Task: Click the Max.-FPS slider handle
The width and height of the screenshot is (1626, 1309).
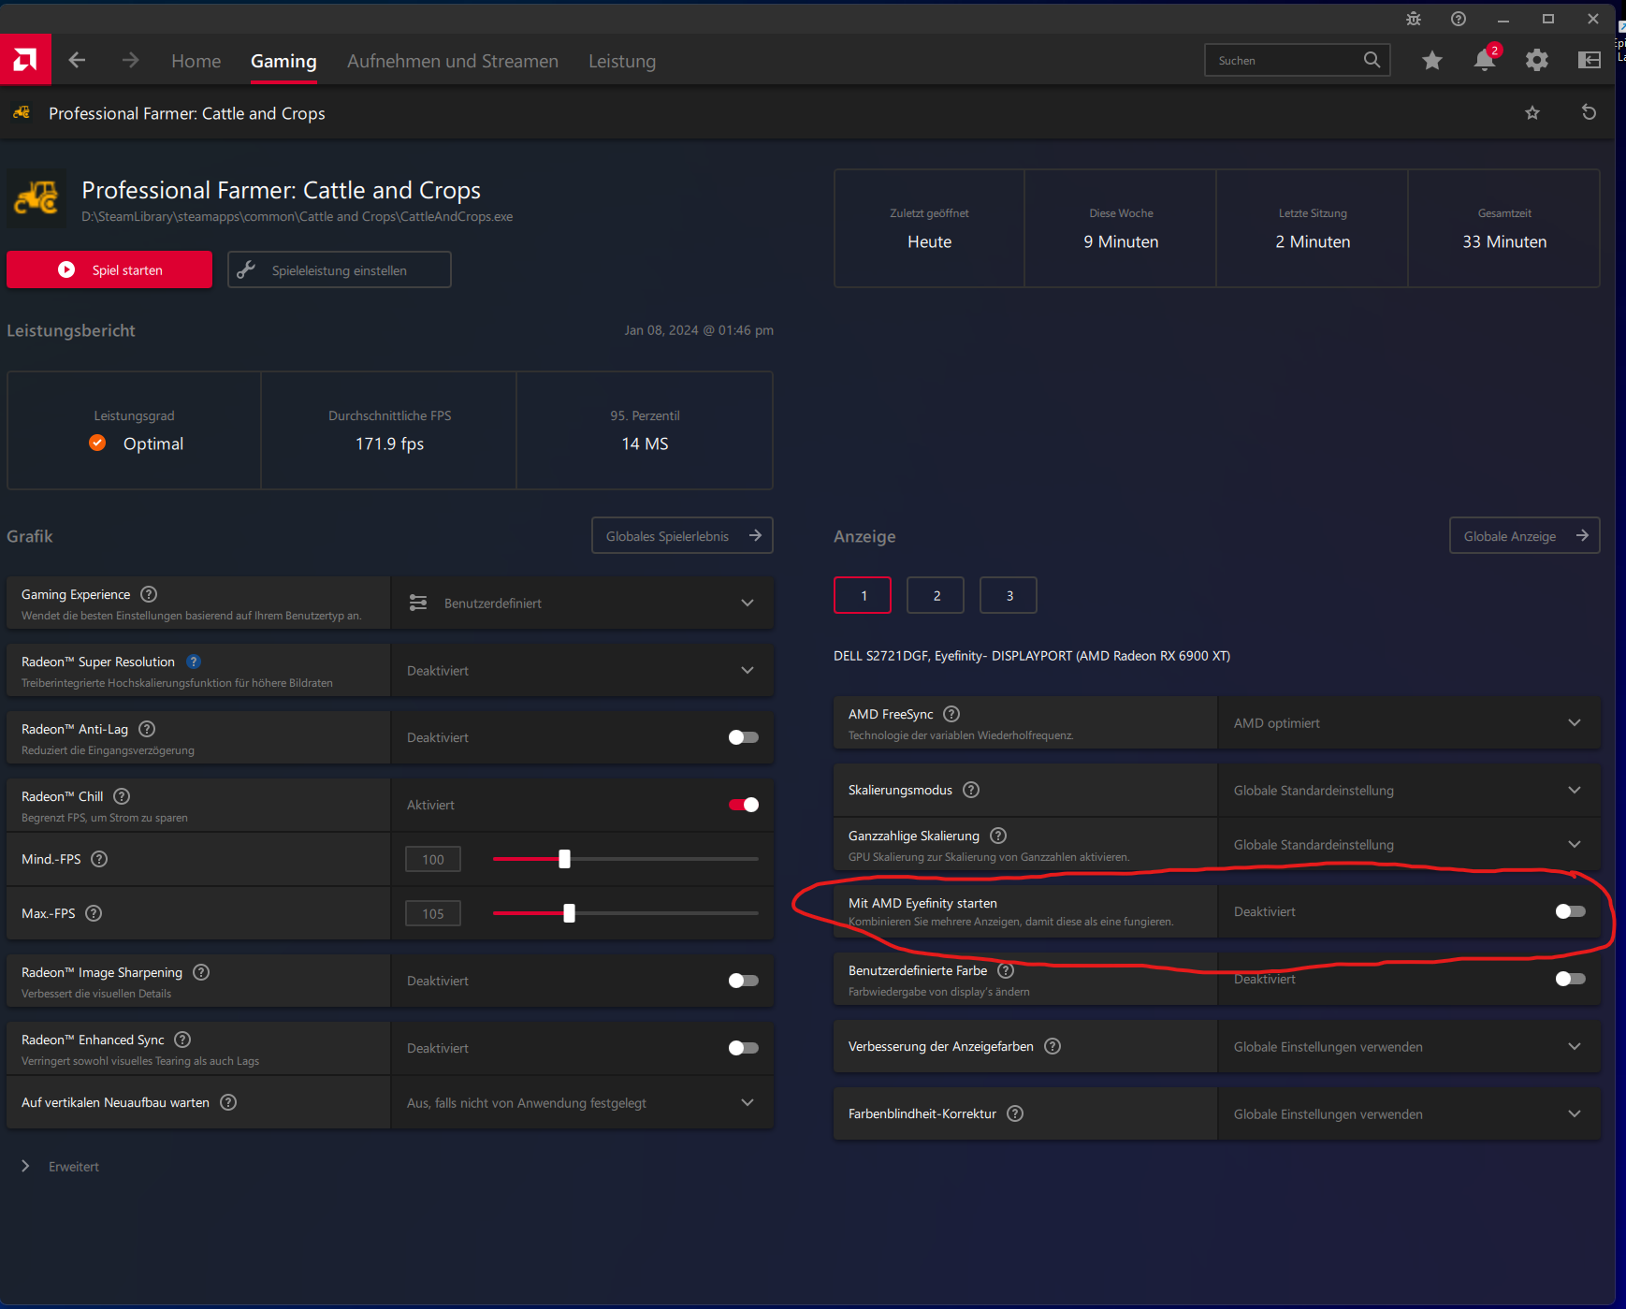Action: [x=569, y=913]
